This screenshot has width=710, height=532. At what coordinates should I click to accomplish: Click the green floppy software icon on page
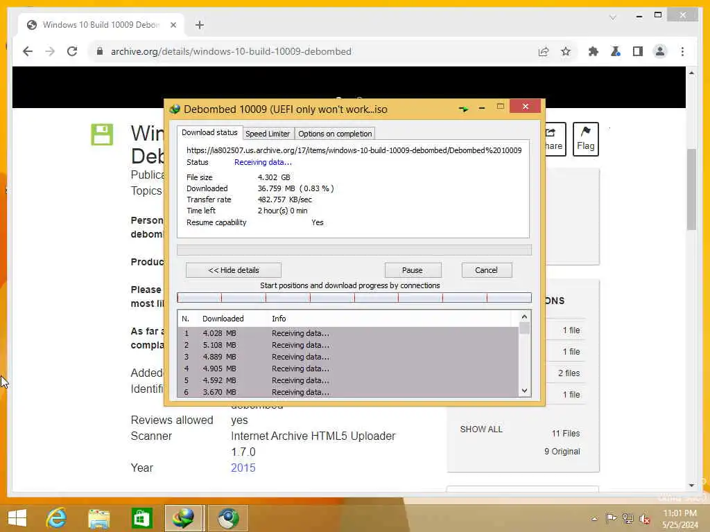102,135
